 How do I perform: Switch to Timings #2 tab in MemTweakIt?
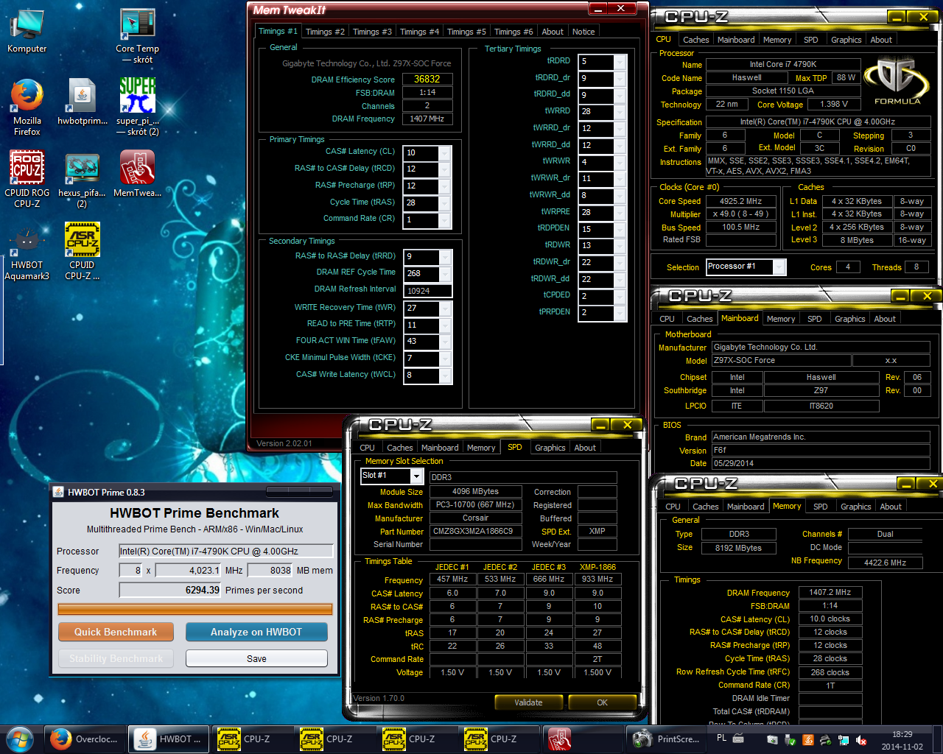pyautogui.click(x=325, y=32)
